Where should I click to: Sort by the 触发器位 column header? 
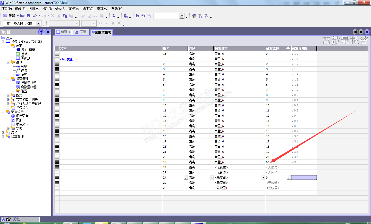(278, 48)
